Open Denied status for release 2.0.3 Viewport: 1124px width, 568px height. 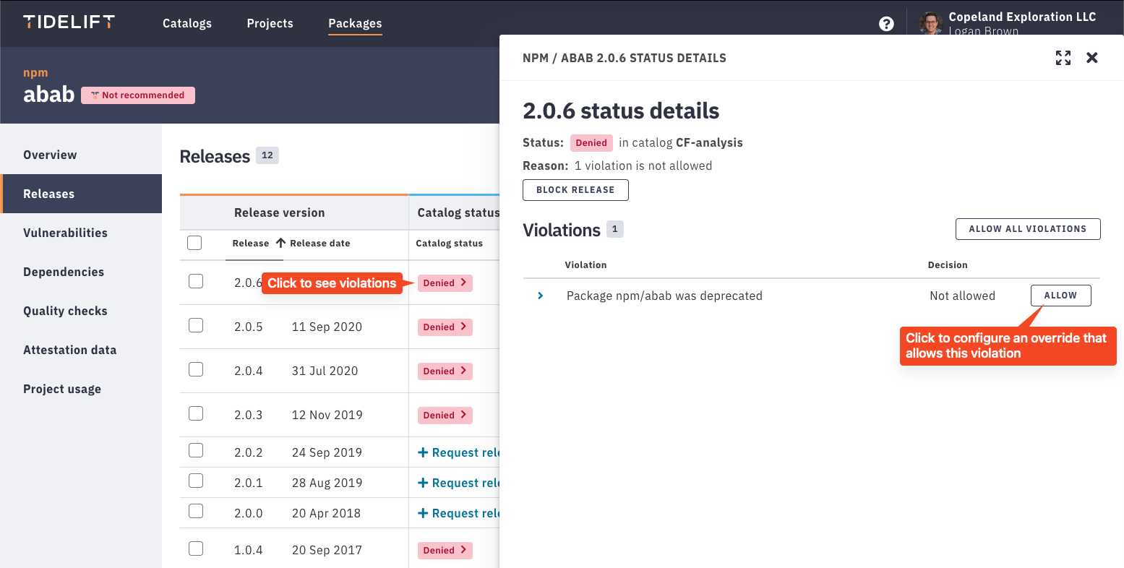pyautogui.click(x=445, y=416)
